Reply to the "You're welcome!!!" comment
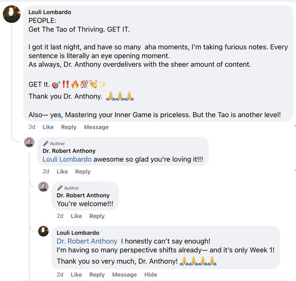This screenshot has width=296, height=281. (x=97, y=216)
